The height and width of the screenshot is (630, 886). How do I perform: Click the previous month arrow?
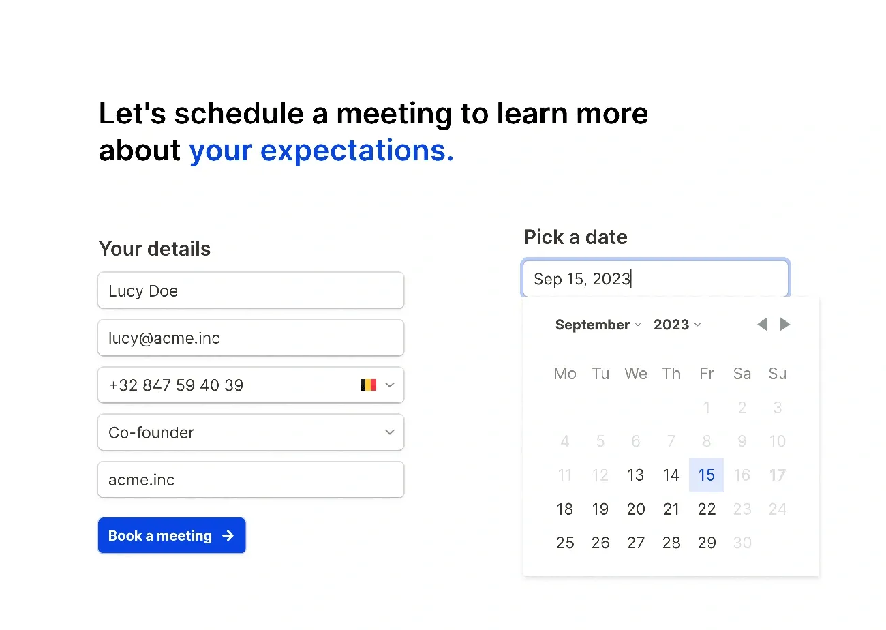point(762,325)
